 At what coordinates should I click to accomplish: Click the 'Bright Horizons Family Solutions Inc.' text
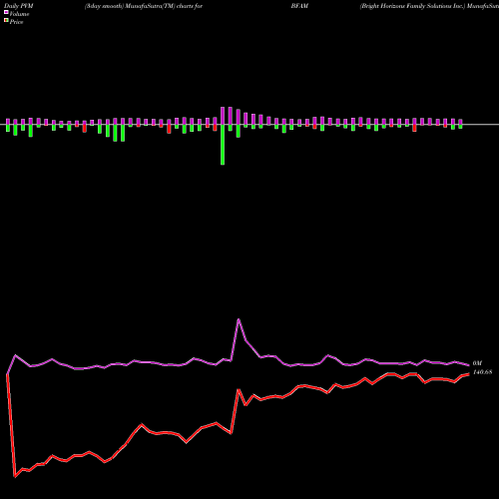(x=412, y=6)
